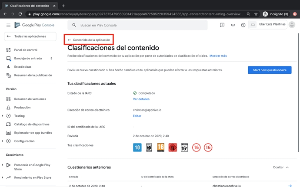This screenshot has height=187, width=300.
Task: Open the hamburger navigation menu
Action: 8,25
